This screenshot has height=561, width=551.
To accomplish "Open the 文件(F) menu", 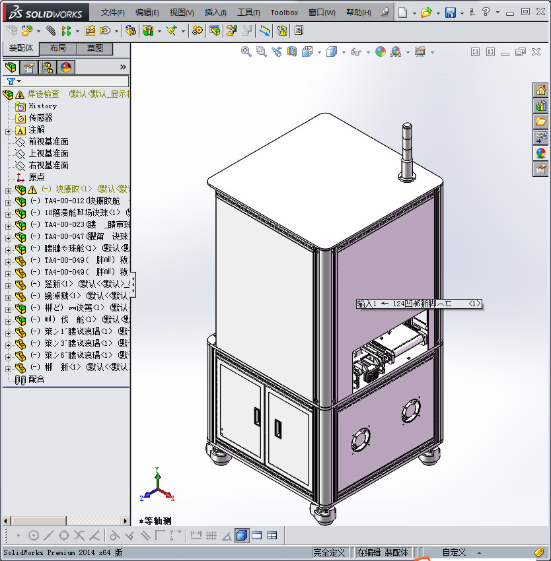I will coord(112,13).
